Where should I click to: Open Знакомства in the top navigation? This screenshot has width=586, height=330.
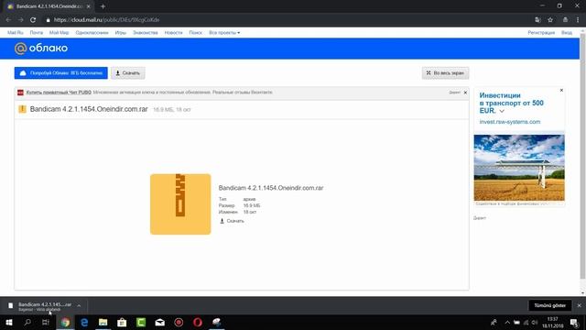pos(145,33)
